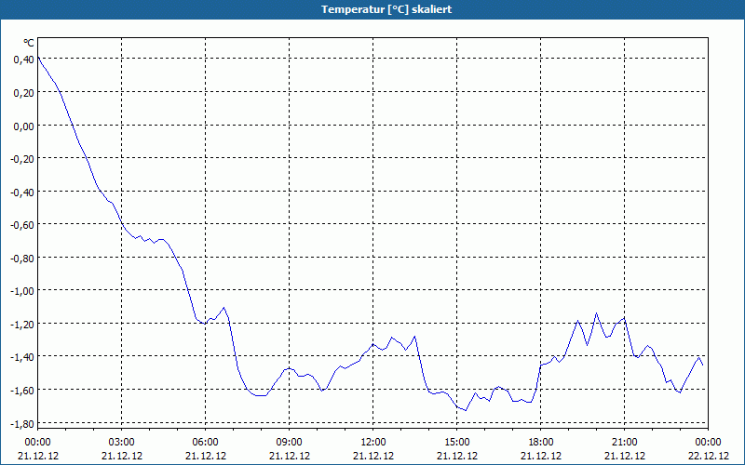Viewport: 745px width, 465px height.
Task: Click the -1,40 y-axis label
Action: [22, 357]
